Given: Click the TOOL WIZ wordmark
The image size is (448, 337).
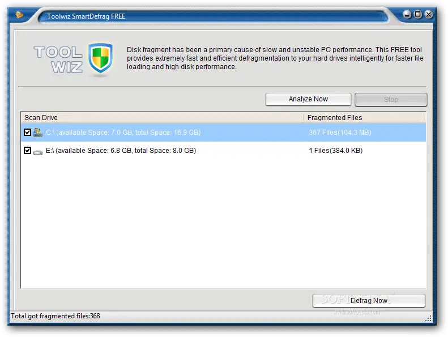Looking at the screenshot, I should 58,59.
